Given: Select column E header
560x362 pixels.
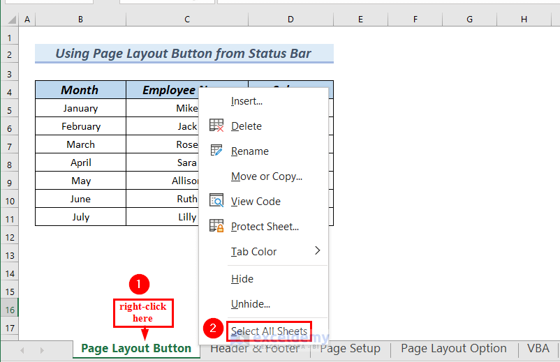Looking at the screenshot, I should click(x=360, y=20).
